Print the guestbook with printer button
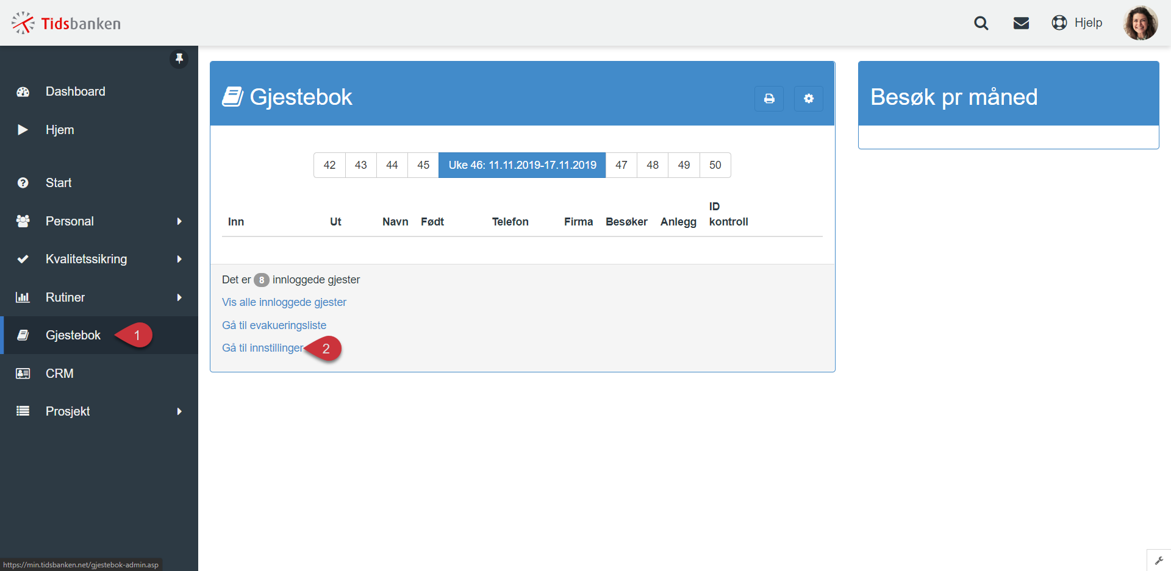The width and height of the screenshot is (1171, 571). point(769,99)
